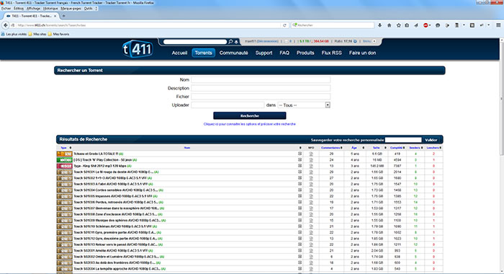Screen dimensions: 504x274
Task: Click the Déconnexion link
Action: pyautogui.click(x=267, y=42)
